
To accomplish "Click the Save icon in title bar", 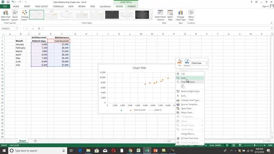I will point(8,2).
